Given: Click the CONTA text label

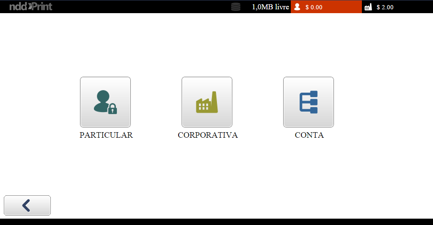Looking at the screenshot, I should 309,135.
